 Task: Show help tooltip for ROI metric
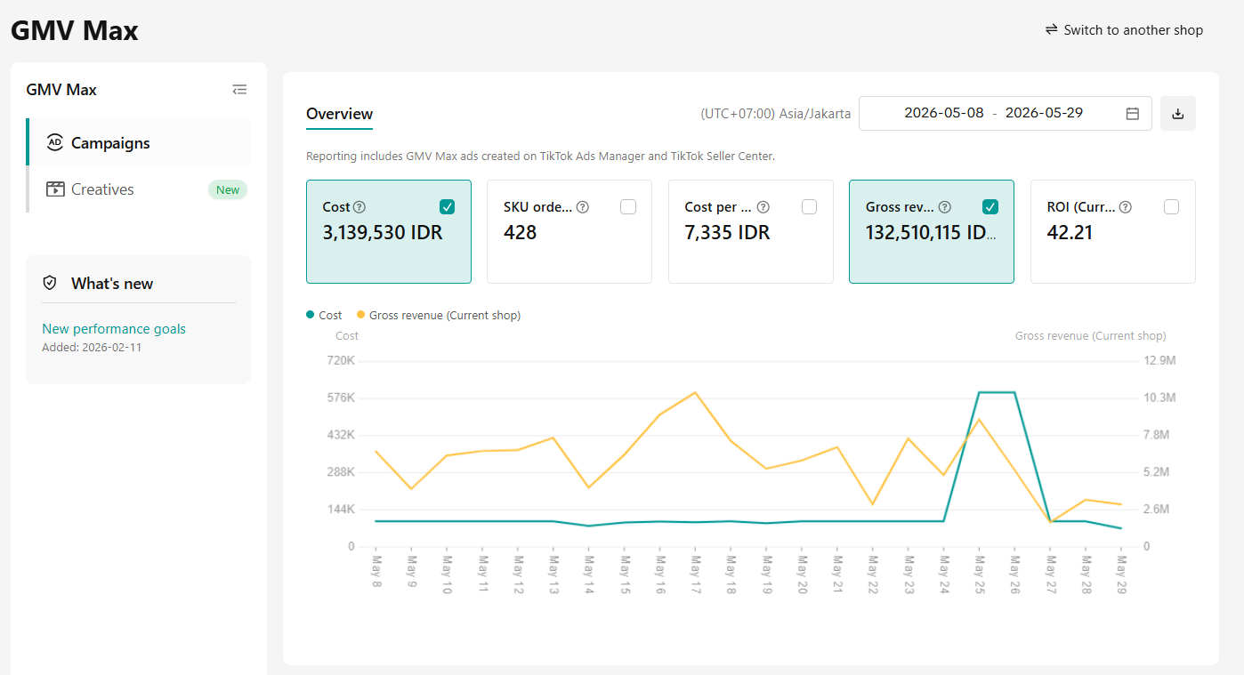1126,207
